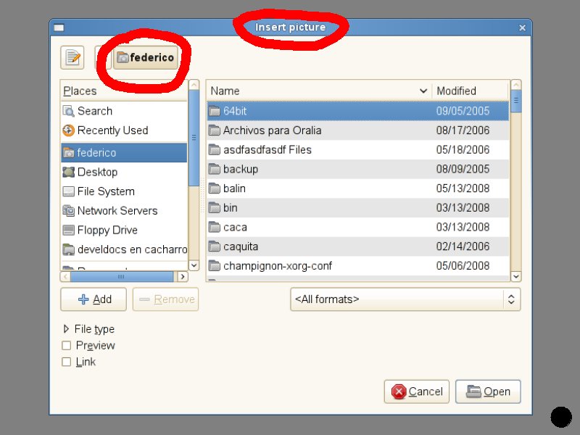Select the backup folder
580x435 pixels.
pos(240,169)
